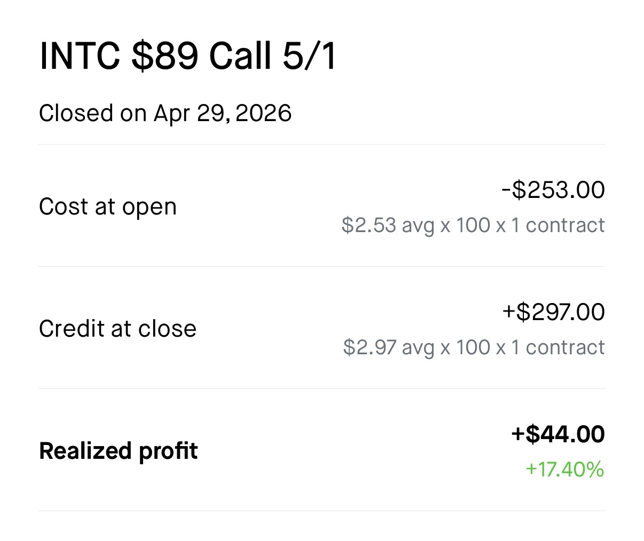Click the INTC $89 Call 5/1 title
Image resolution: width=644 pixels, height=541 pixels.
(188, 56)
